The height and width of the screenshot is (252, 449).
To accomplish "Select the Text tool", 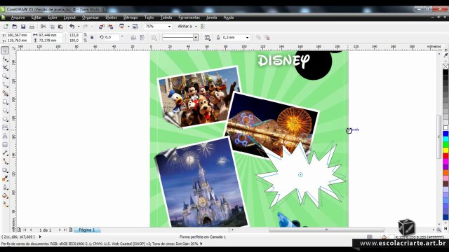I will [5, 136].
